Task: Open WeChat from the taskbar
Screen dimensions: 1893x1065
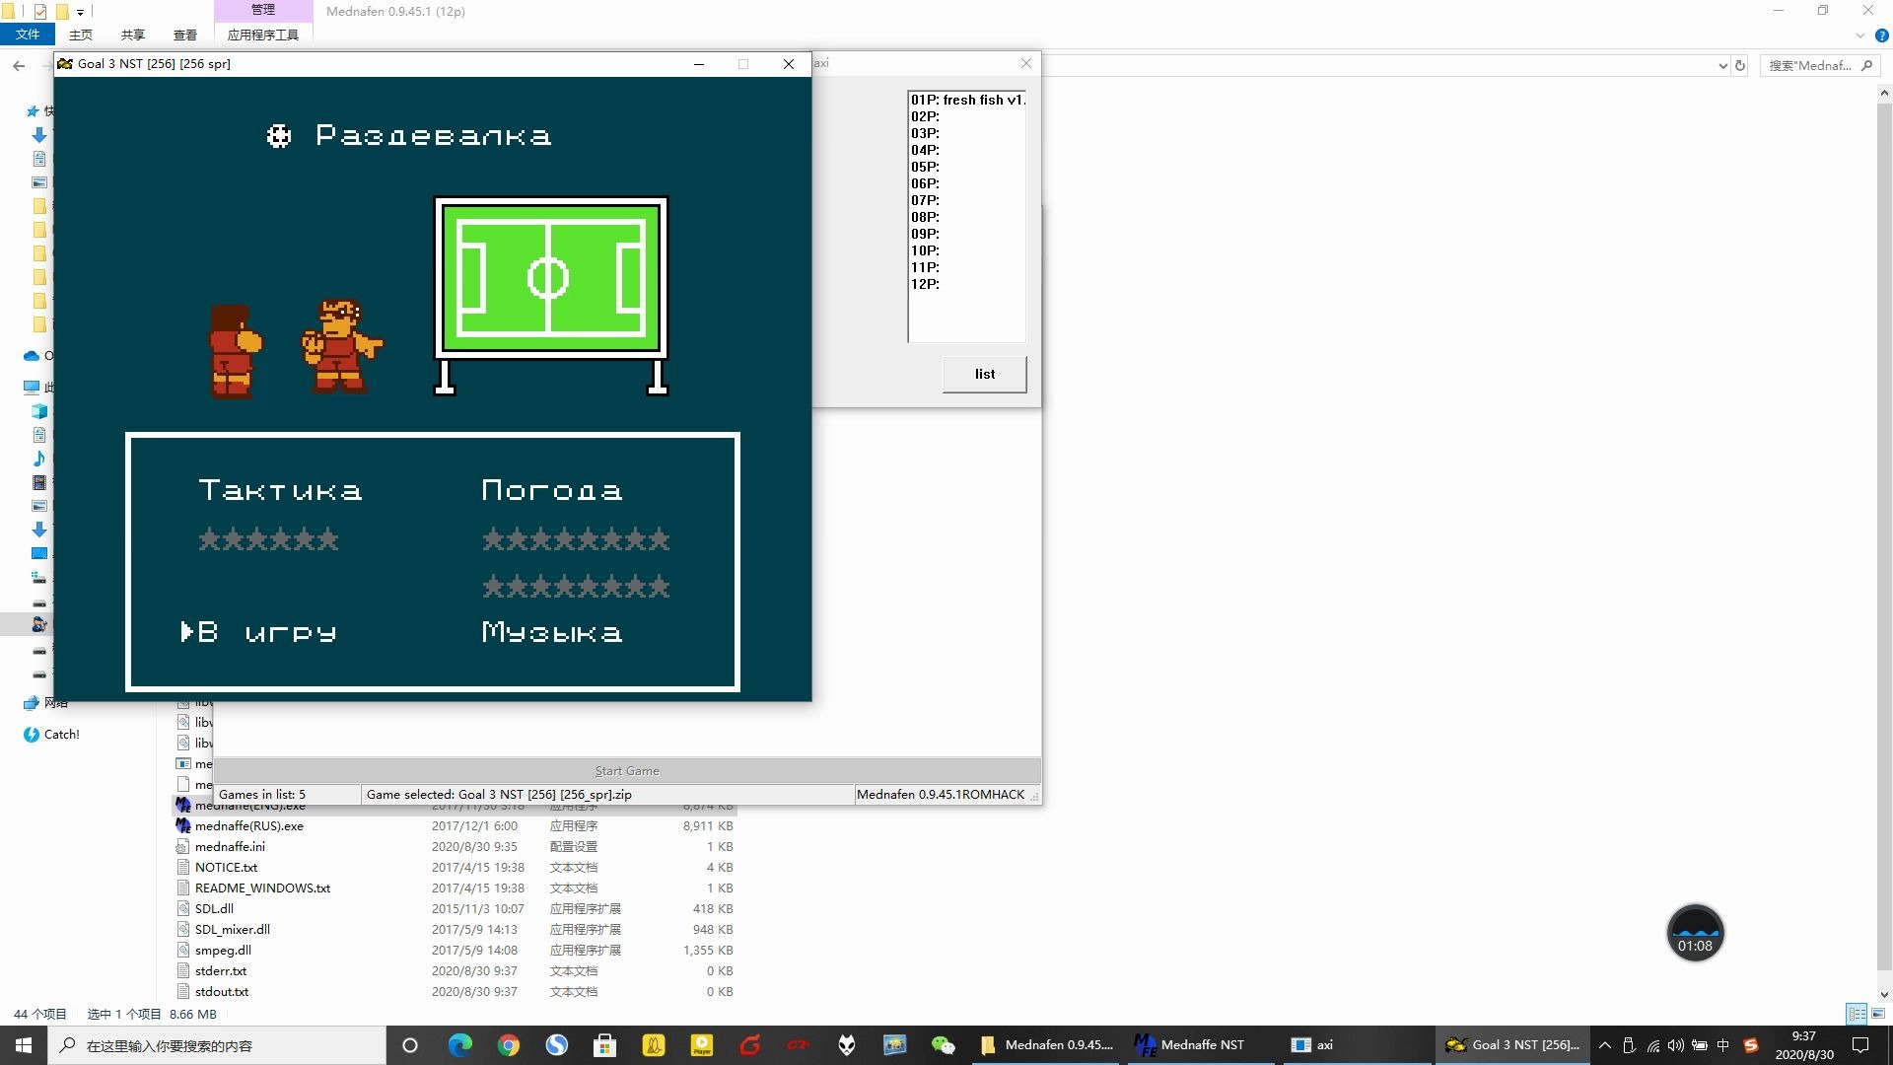Action: coord(943,1045)
